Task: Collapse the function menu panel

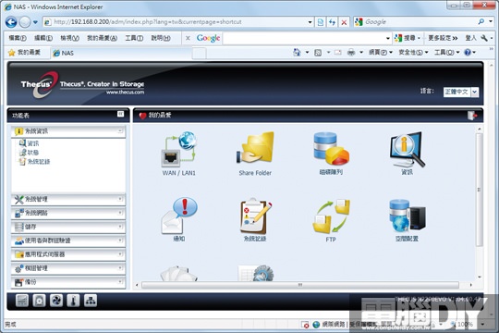Action: pyautogui.click(x=120, y=114)
